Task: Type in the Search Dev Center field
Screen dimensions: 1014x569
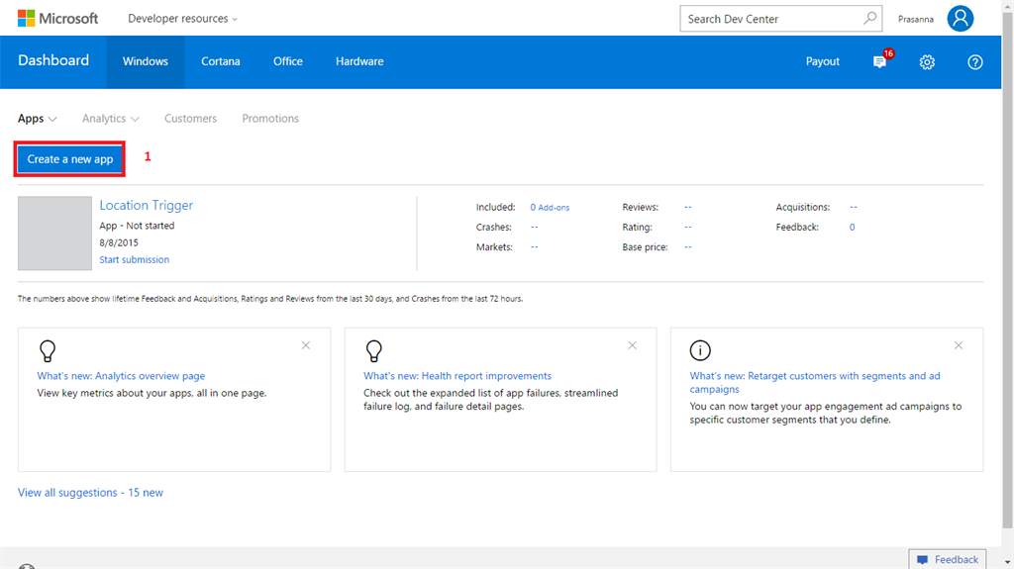Action: [x=767, y=18]
